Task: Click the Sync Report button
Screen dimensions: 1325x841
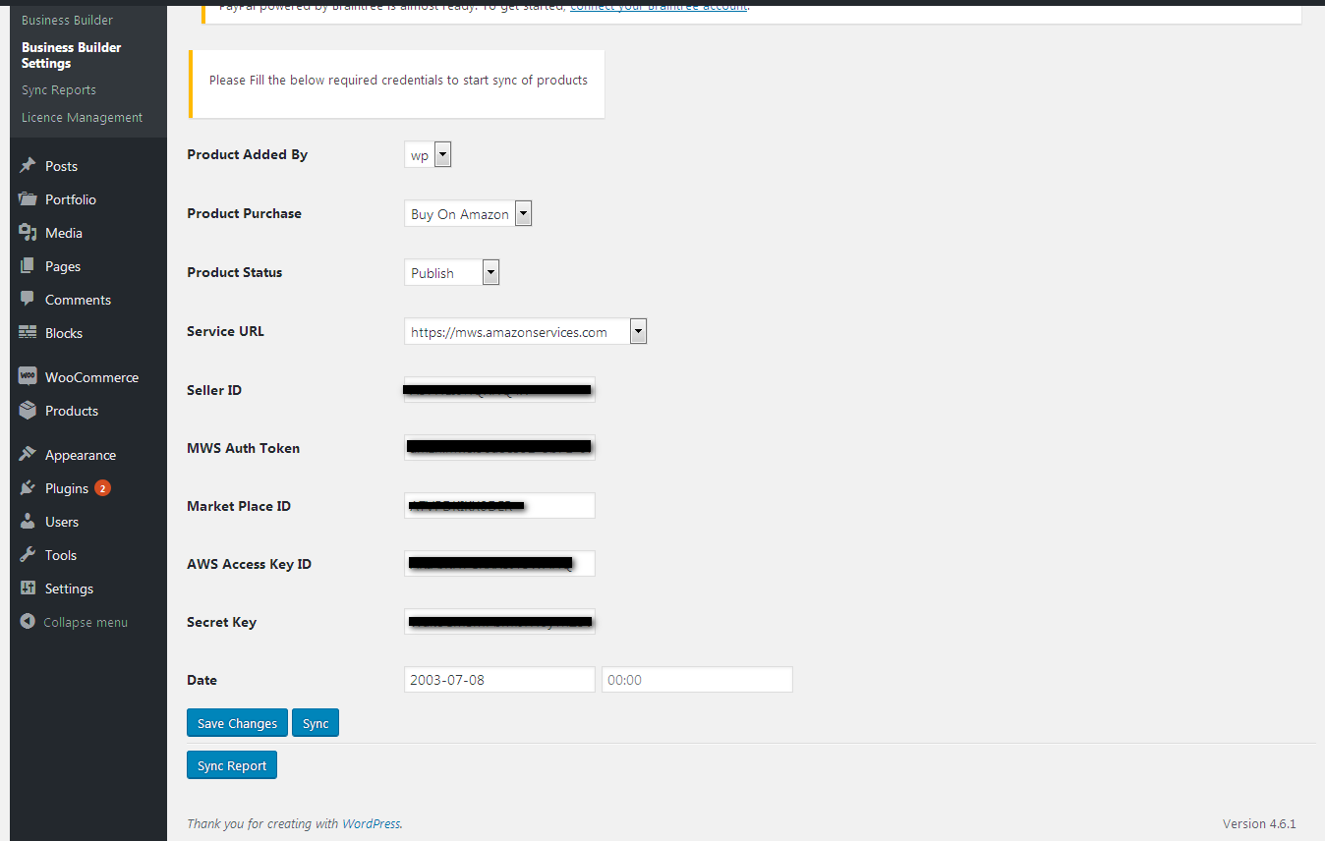Action: point(232,766)
